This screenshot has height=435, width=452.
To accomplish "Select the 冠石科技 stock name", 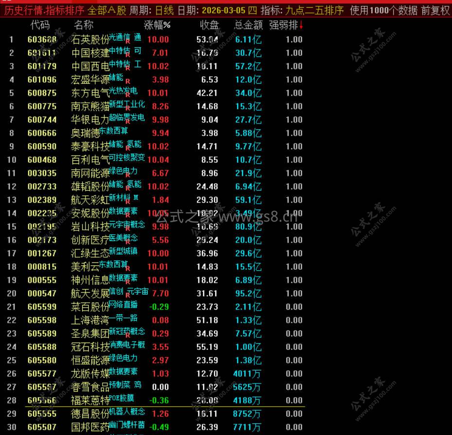I will click(x=90, y=347).
